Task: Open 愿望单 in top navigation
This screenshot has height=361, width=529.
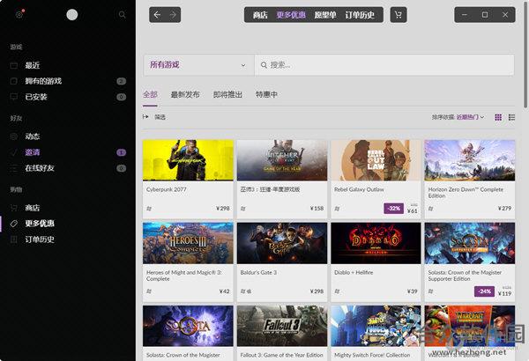Action: pos(325,15)
